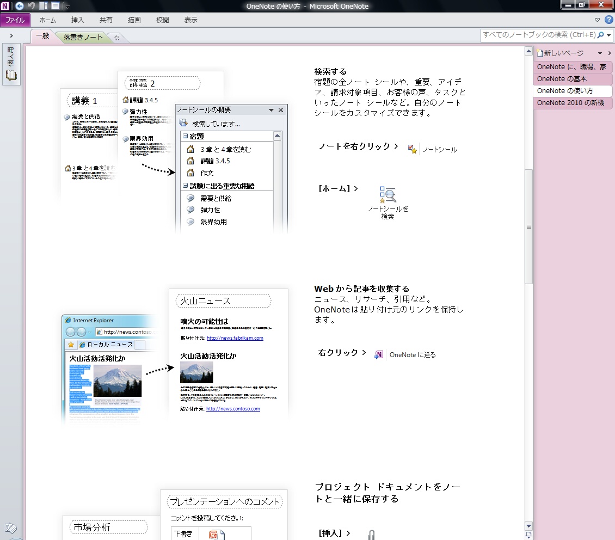Click the Undo icon in quick access toolbar

click(32, 6)
